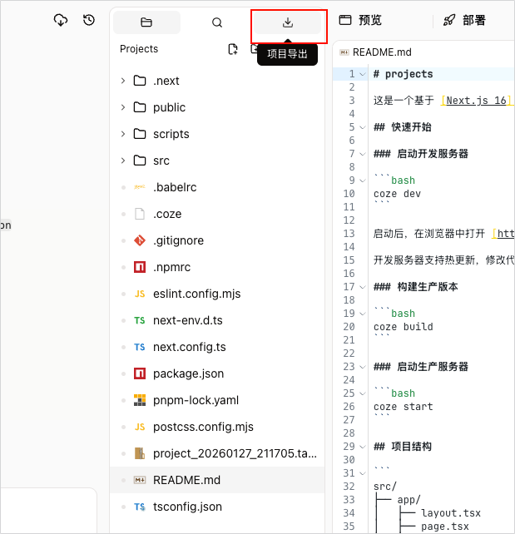Click the git icon beside .gitignore
This screenshot has width=515, height=534.
[140, 240]
